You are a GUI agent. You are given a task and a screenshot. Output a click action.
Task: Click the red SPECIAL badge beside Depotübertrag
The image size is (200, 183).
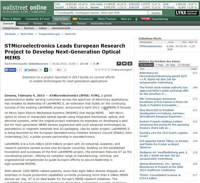pos(145,19)
